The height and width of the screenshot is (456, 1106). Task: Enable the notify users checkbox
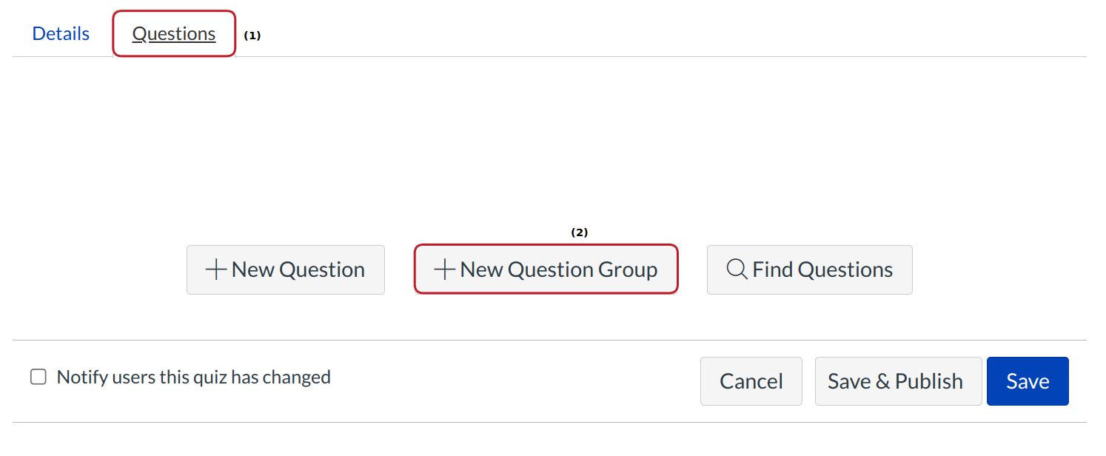click(x=38, y=378)
